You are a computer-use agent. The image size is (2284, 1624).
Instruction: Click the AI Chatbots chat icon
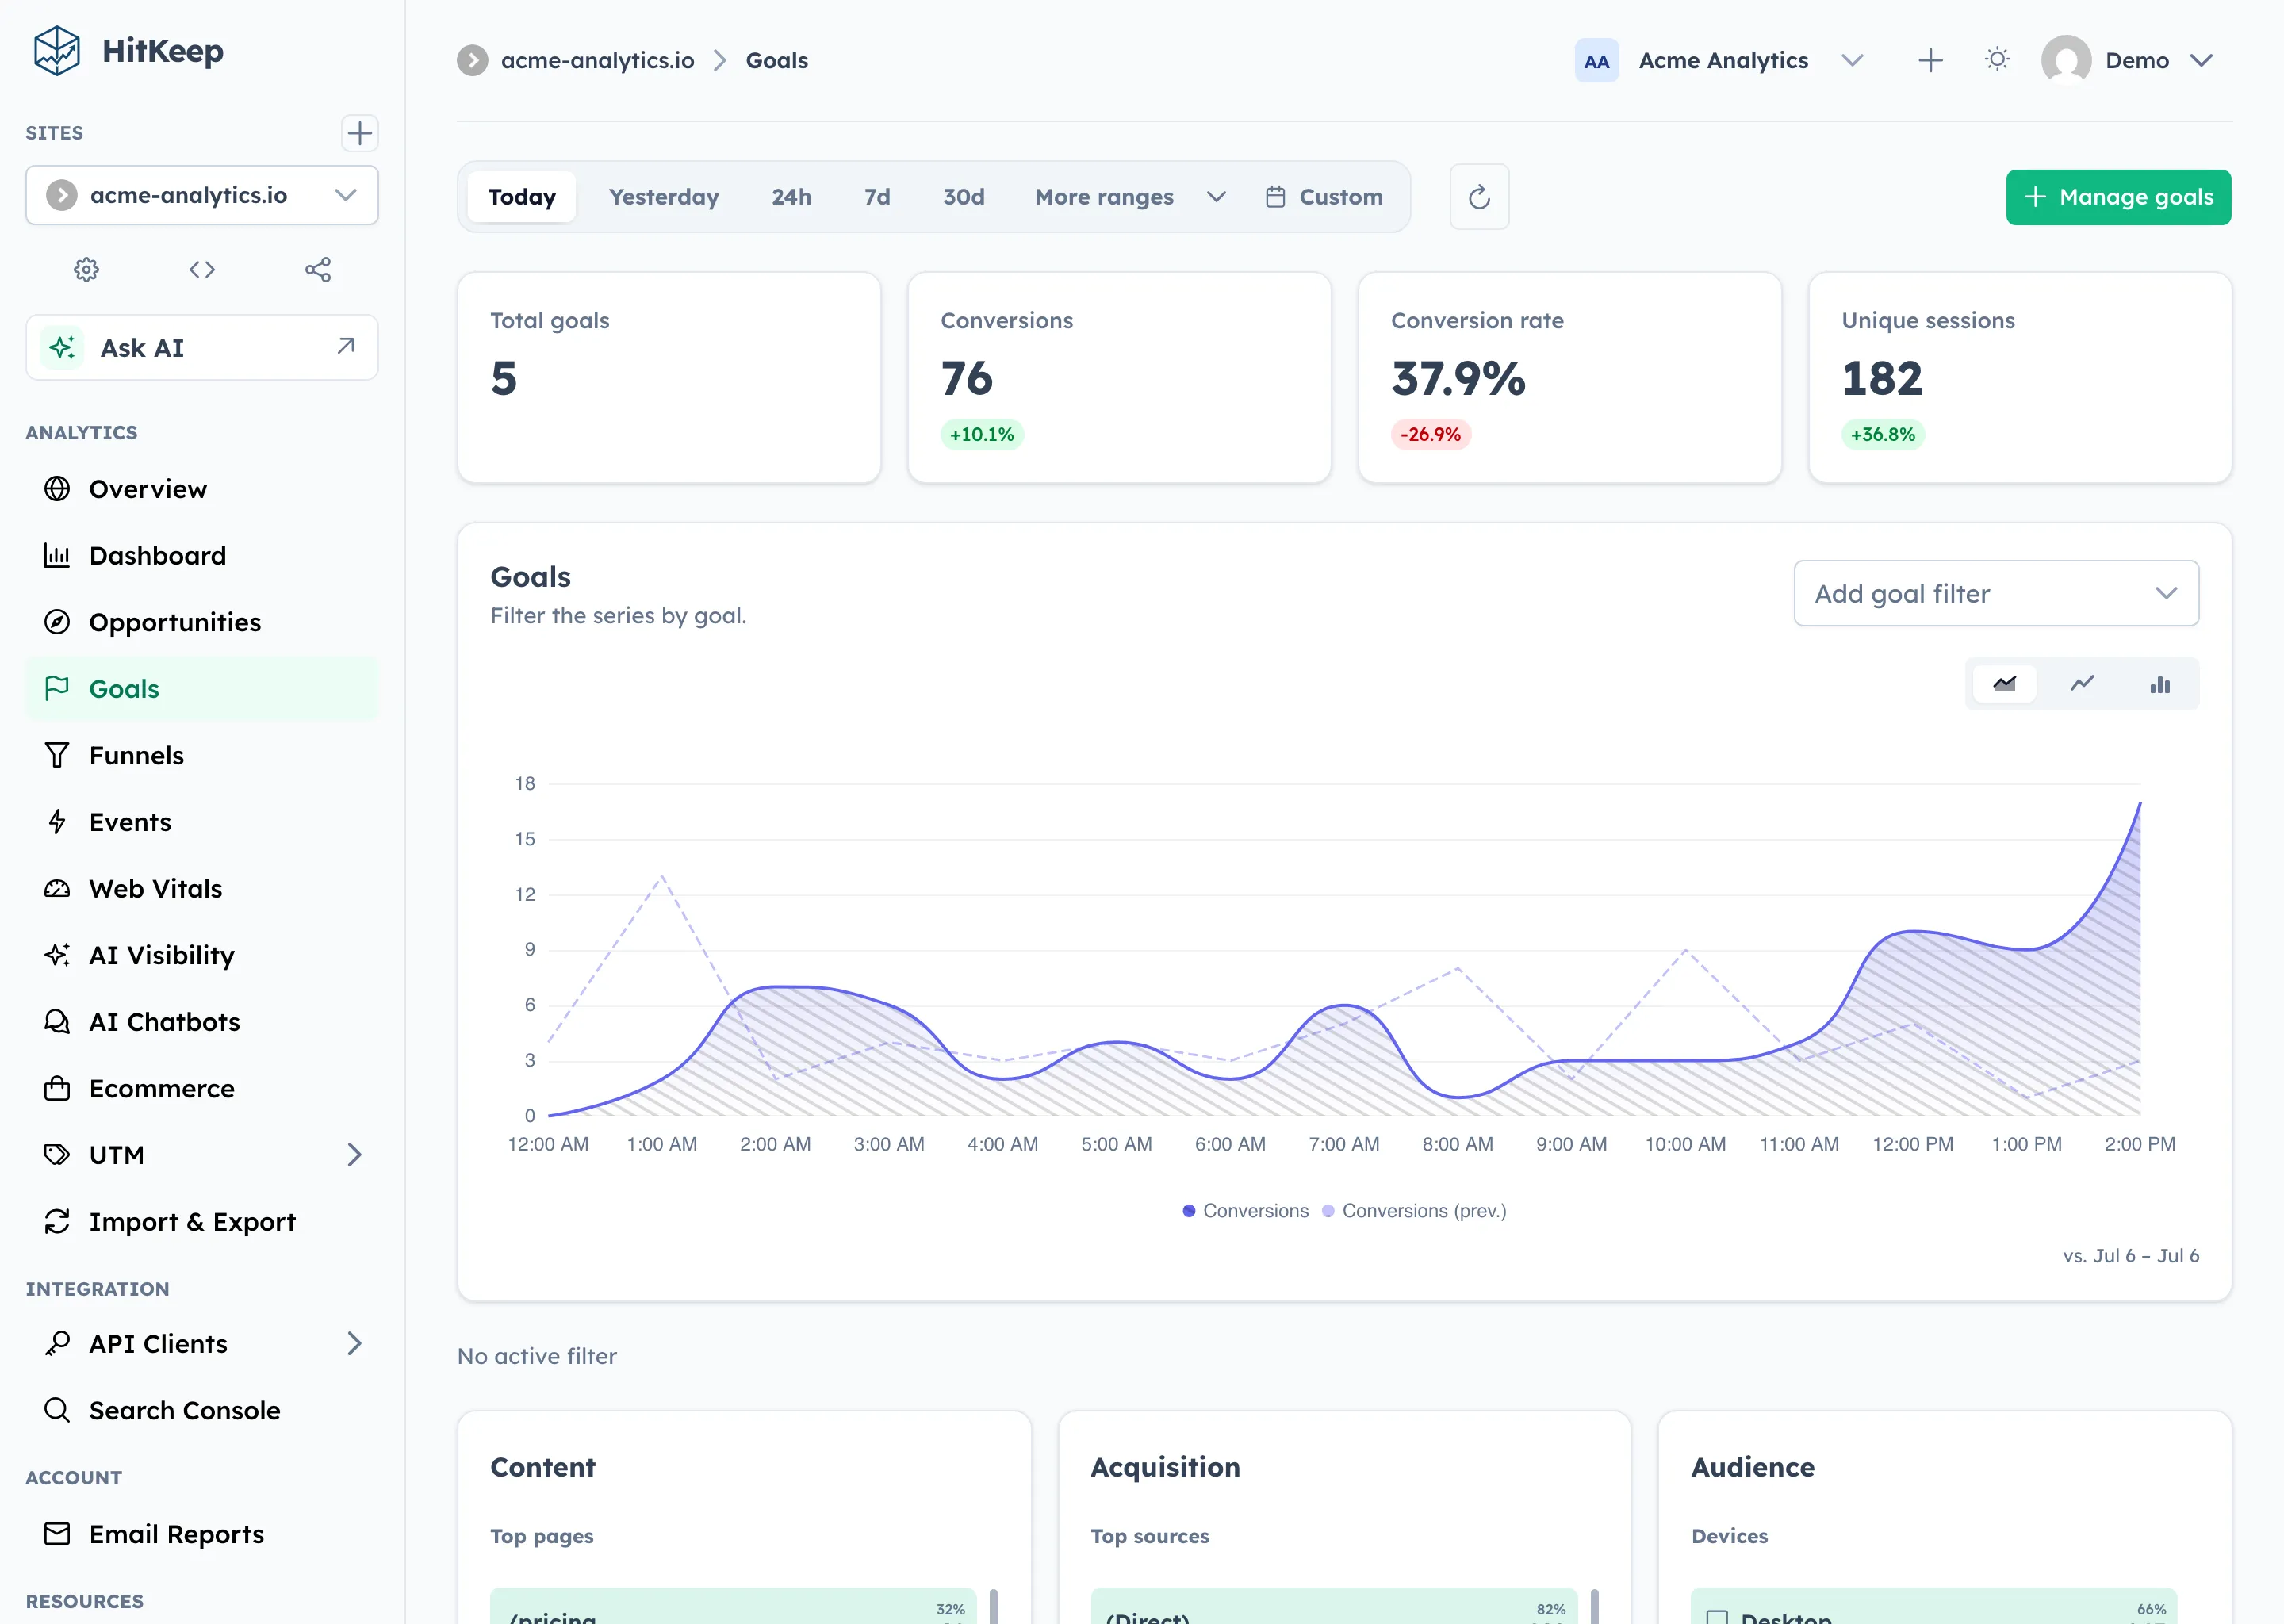pyautogui.click(x=57, y=1022)
